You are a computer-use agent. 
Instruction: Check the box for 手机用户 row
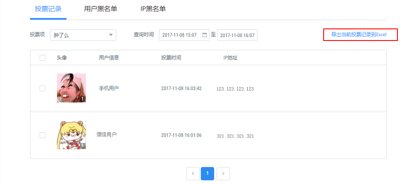[x=42, y=88]
